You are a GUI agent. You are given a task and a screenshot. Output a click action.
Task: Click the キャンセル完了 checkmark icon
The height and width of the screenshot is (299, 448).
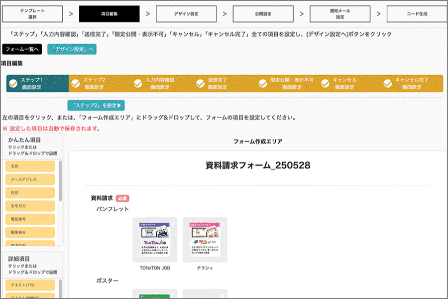tap(388, 83)
